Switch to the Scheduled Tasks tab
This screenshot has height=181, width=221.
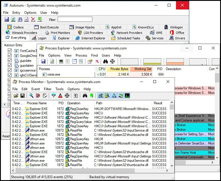[126, 38]
